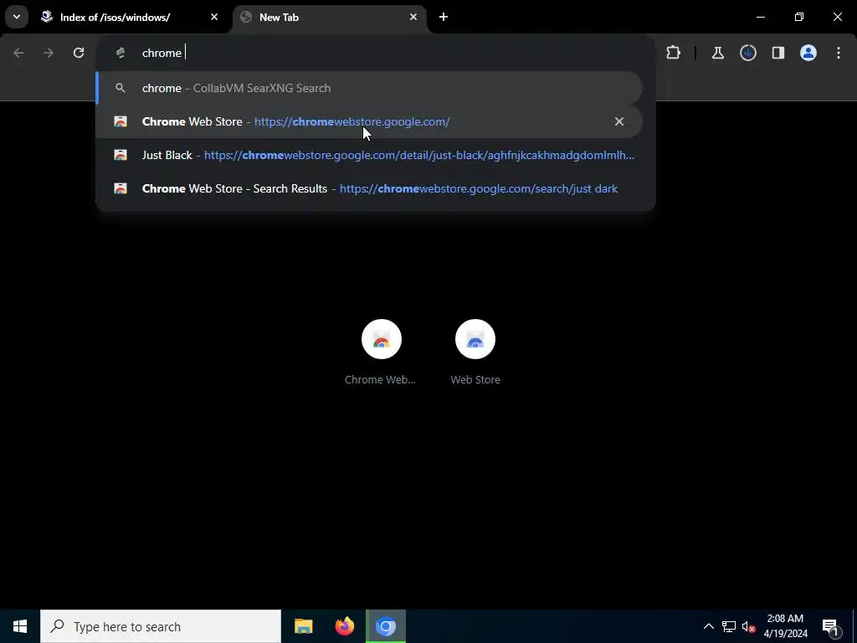Toggle the side panel
Image resolution: width=857 pixels, height=643 pixels.
777,53
